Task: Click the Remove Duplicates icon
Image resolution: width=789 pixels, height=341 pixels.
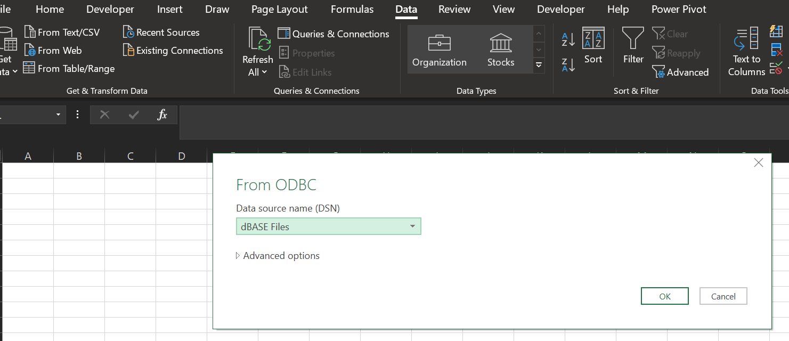Action: pyautogui.click(x=776, y=50)
